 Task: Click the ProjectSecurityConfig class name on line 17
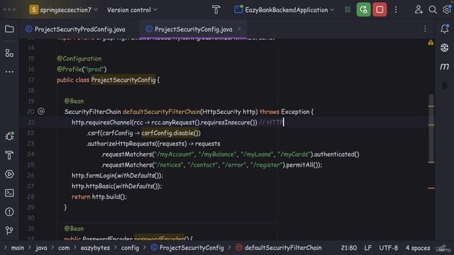pos(123,80)
